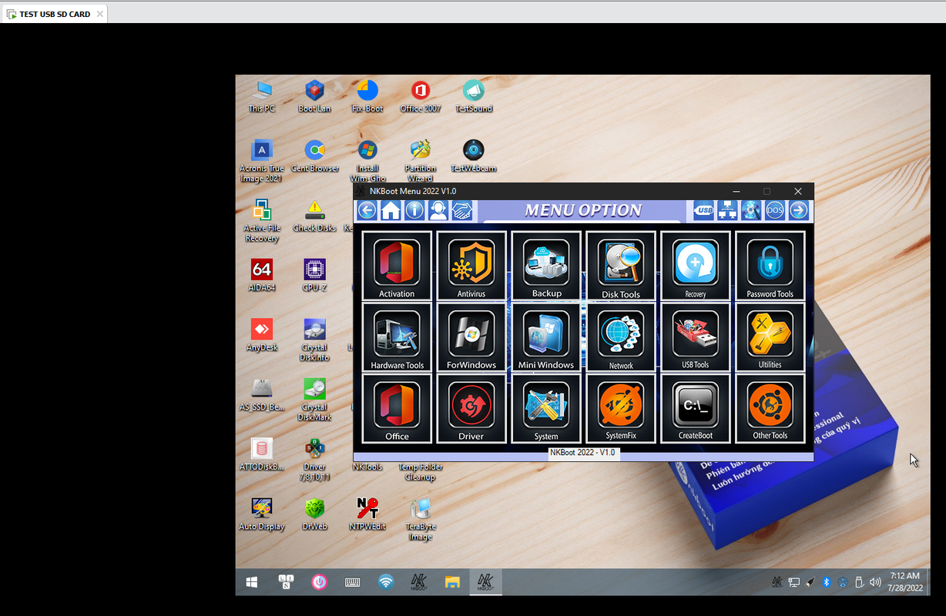Open the Windows Start menu
946x616 pixels.
click(x=251, y=582)
